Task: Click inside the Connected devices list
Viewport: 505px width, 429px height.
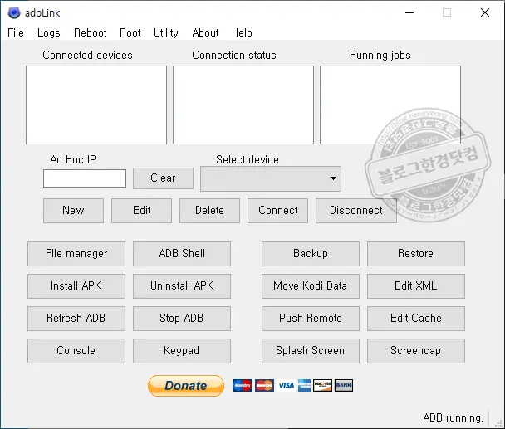Action: click(96, 105)
